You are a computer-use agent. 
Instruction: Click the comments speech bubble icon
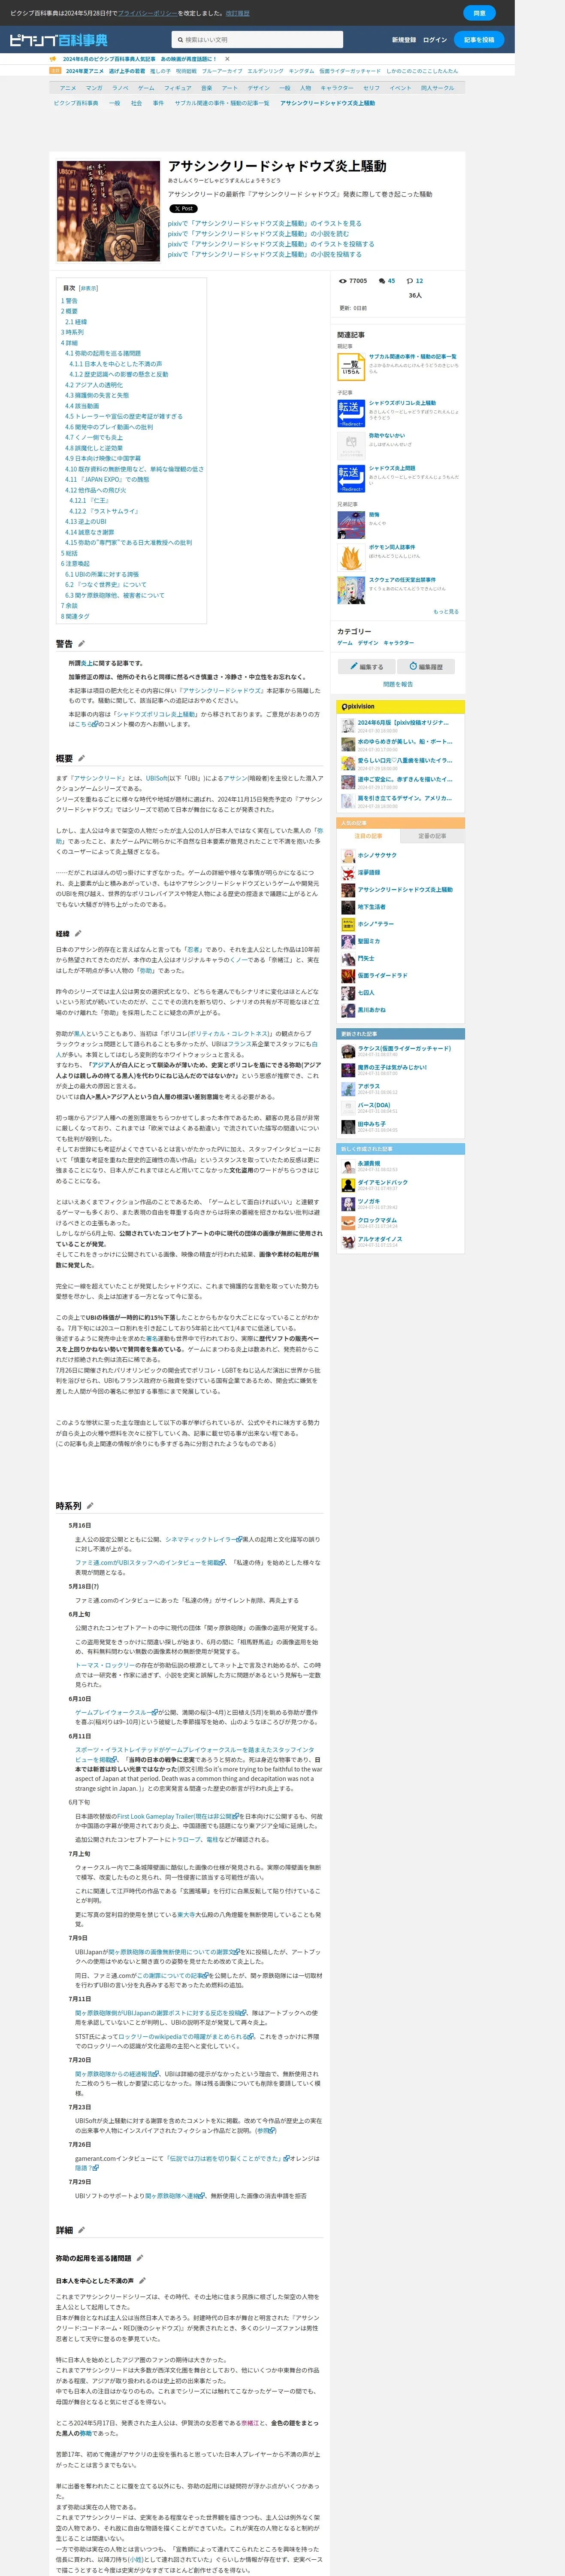[381, 281]
